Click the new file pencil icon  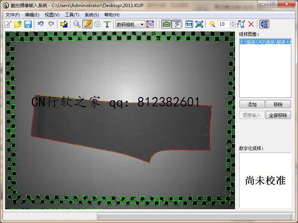click(x=8, y=24)
